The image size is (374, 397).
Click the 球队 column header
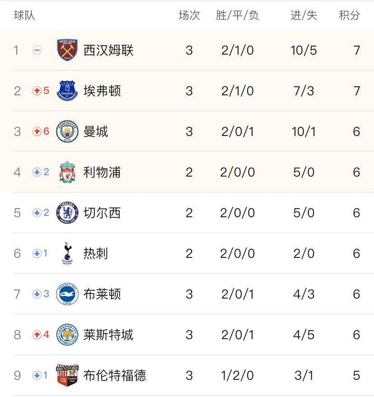pos(24,15)
